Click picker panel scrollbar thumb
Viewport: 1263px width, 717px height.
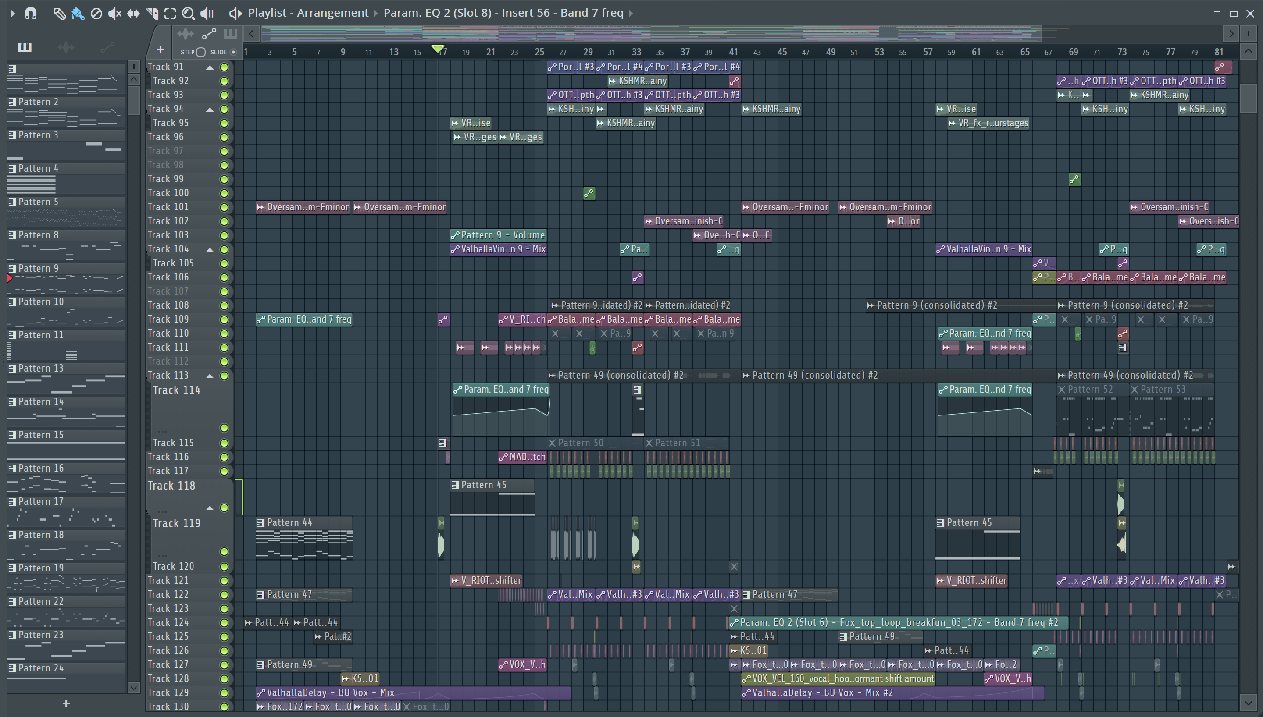pyautogui.click(x=133, y=100)
